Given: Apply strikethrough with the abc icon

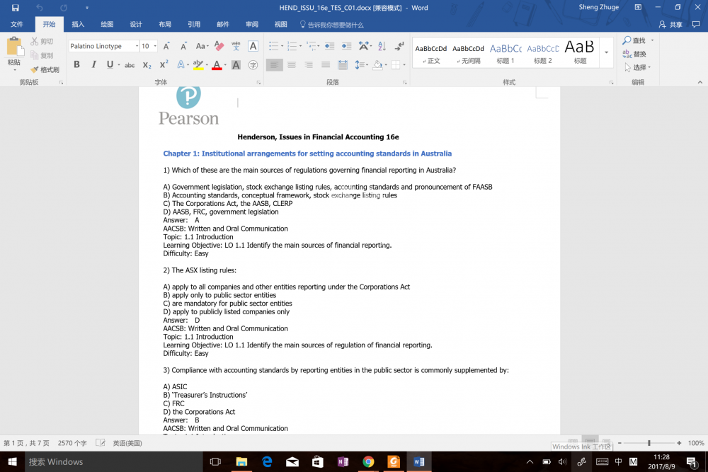Looking at the screenshot, I should pyautogui.click(x=130, y=65).
